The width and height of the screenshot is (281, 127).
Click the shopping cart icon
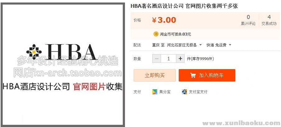click(193, 75)
